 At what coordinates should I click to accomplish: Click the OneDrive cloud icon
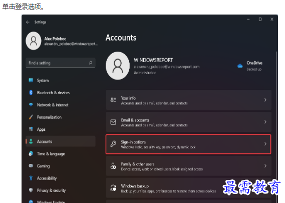(x=240, y=66)
